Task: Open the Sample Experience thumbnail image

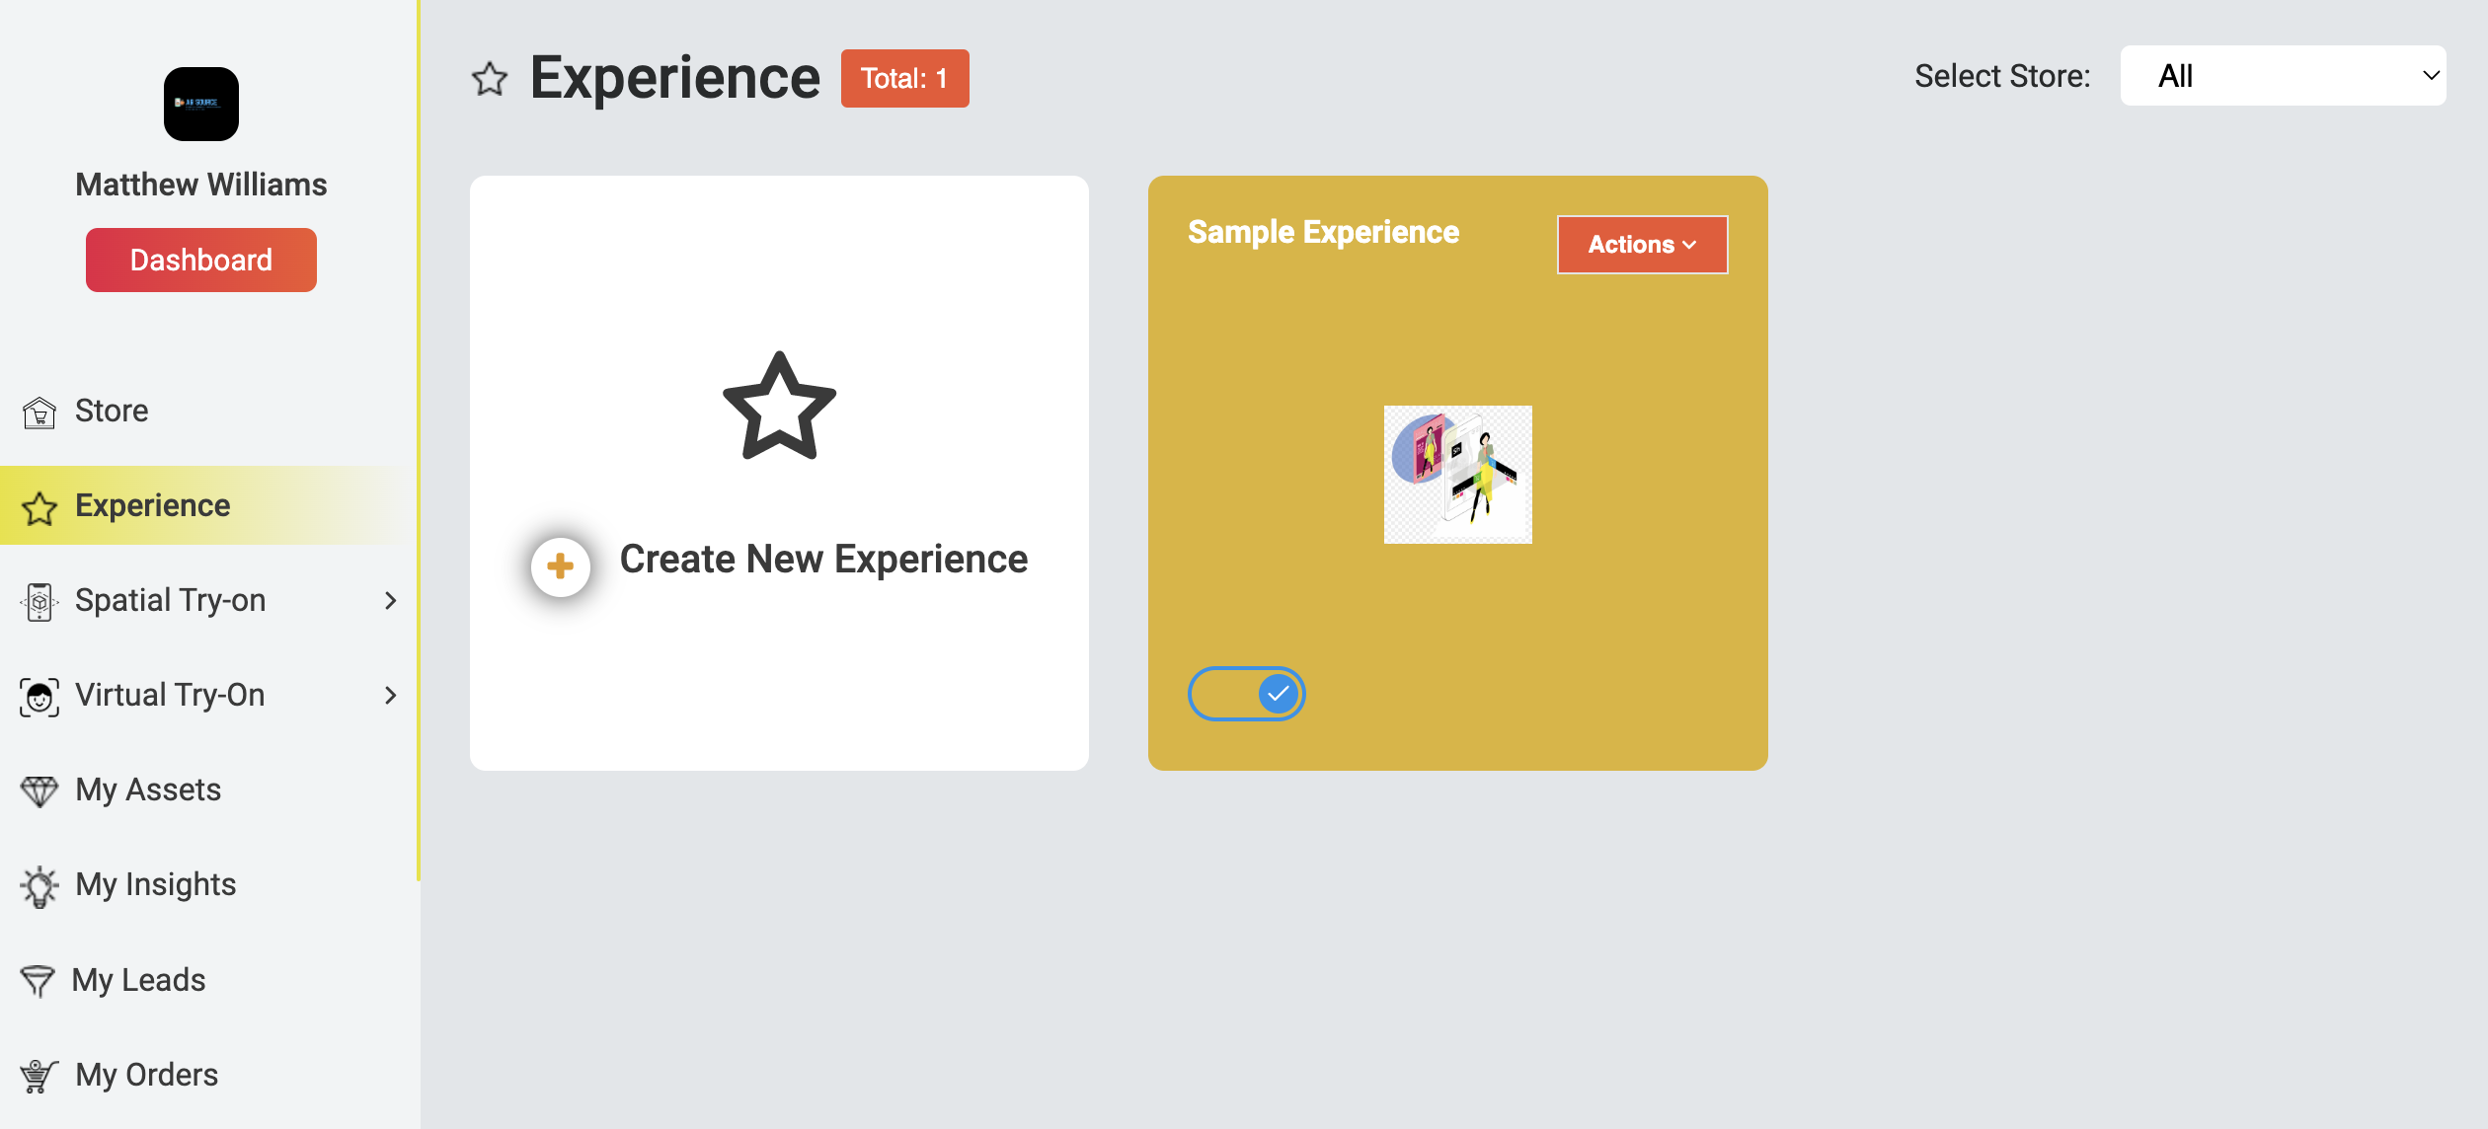Action: coord(1457,475)
